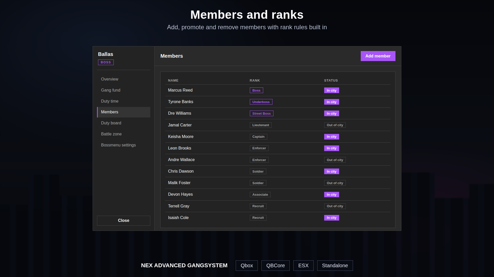Click the RANK column header

(x=255, y=81)
